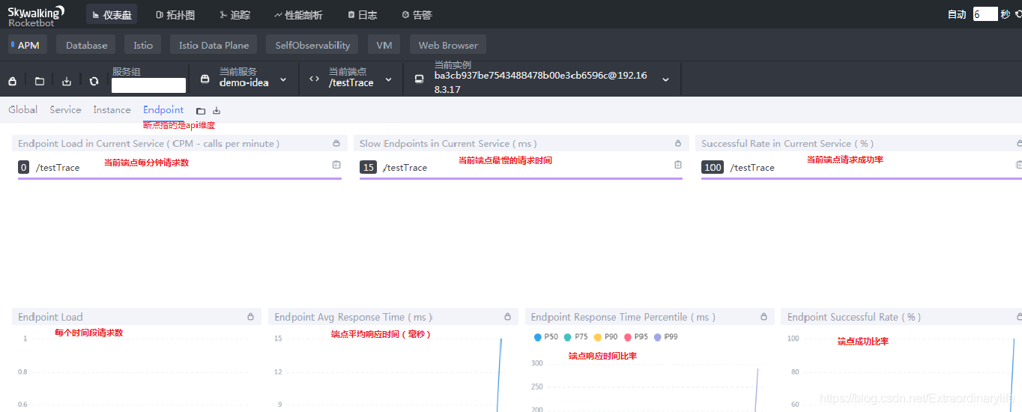Click the lock icon on the Slow Endpoints panel

click(678, 143)
